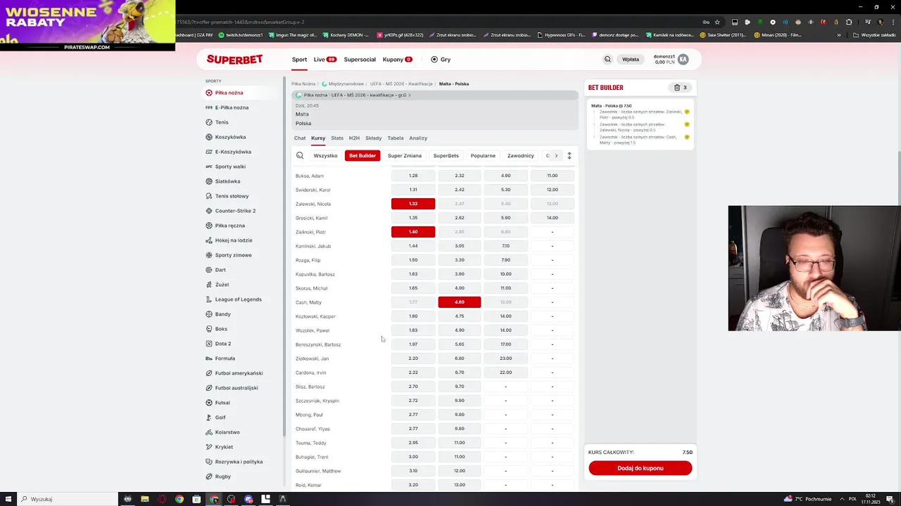
Task: Open Windows taskbar search box Wyszukaj
Action: [67, 499]
